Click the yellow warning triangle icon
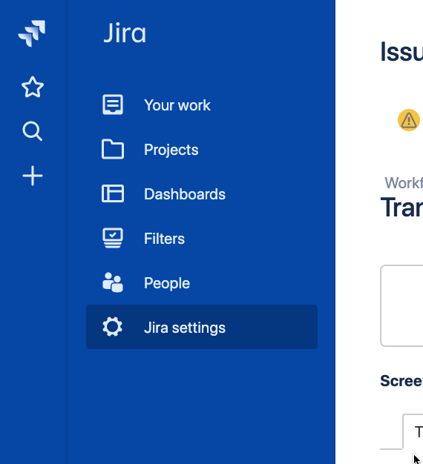 409,120
